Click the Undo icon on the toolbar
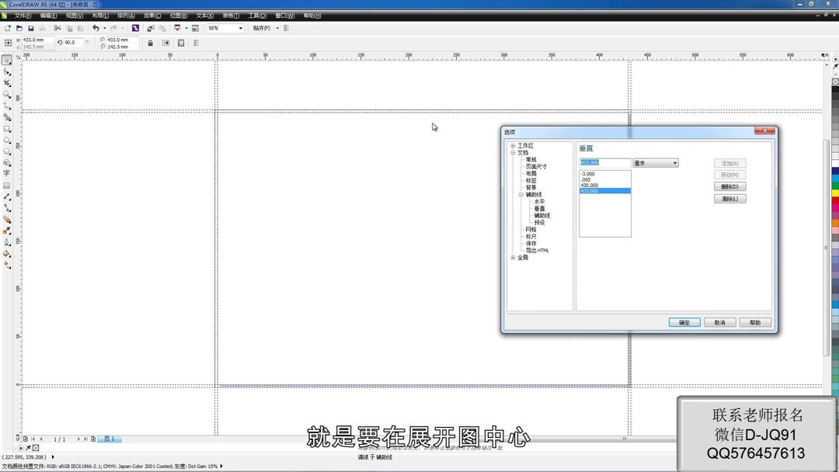Screen dimensions: 839x472 click(x=96, y=28)
